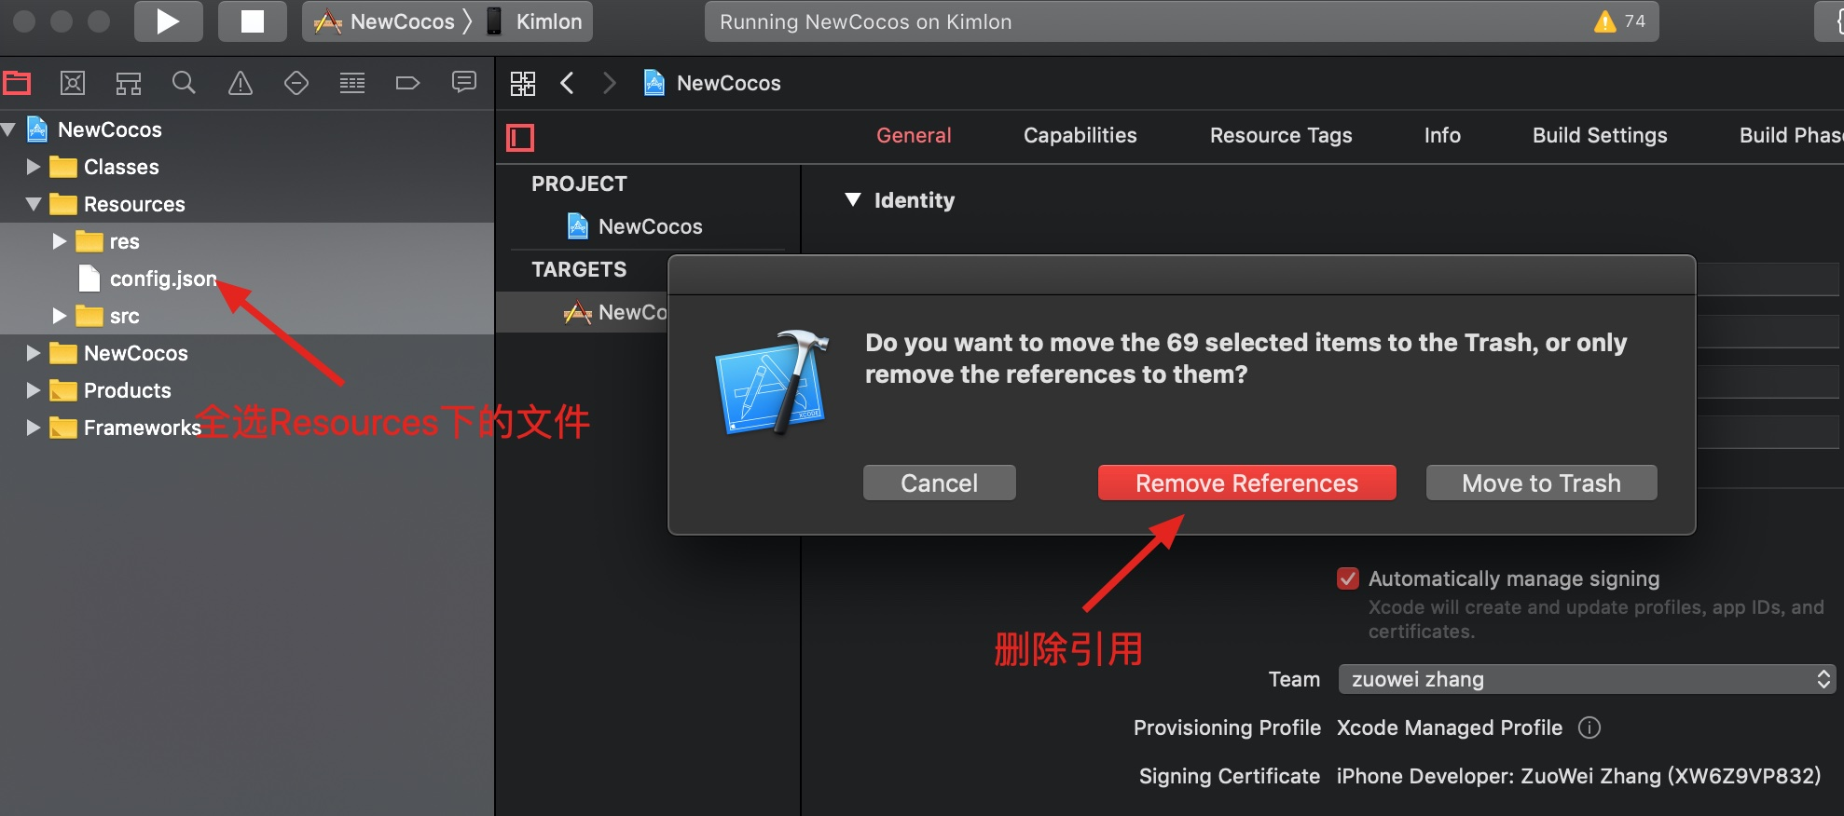Open the Find navigator magnifier
Image resolution: width=1844 pixels, height=816 pixels.
click(185, 83)
